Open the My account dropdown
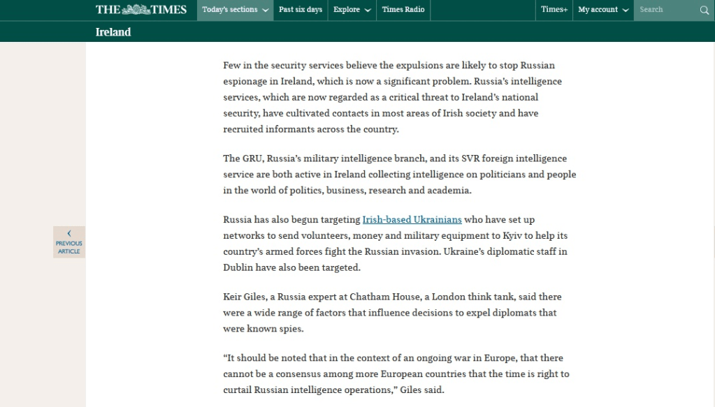Viewport: 715px width, 407px height. pos(602,10)
